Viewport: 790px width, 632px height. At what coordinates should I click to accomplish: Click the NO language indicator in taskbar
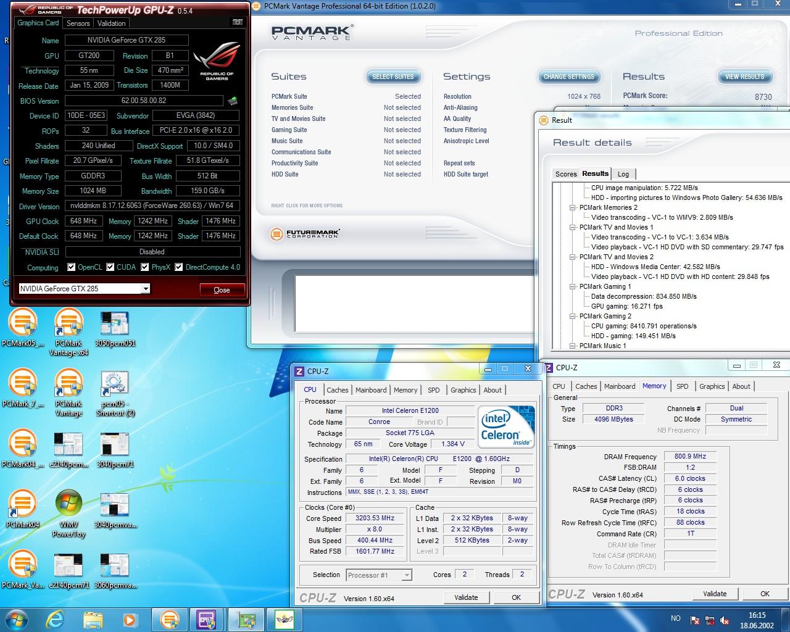[676, 618]
